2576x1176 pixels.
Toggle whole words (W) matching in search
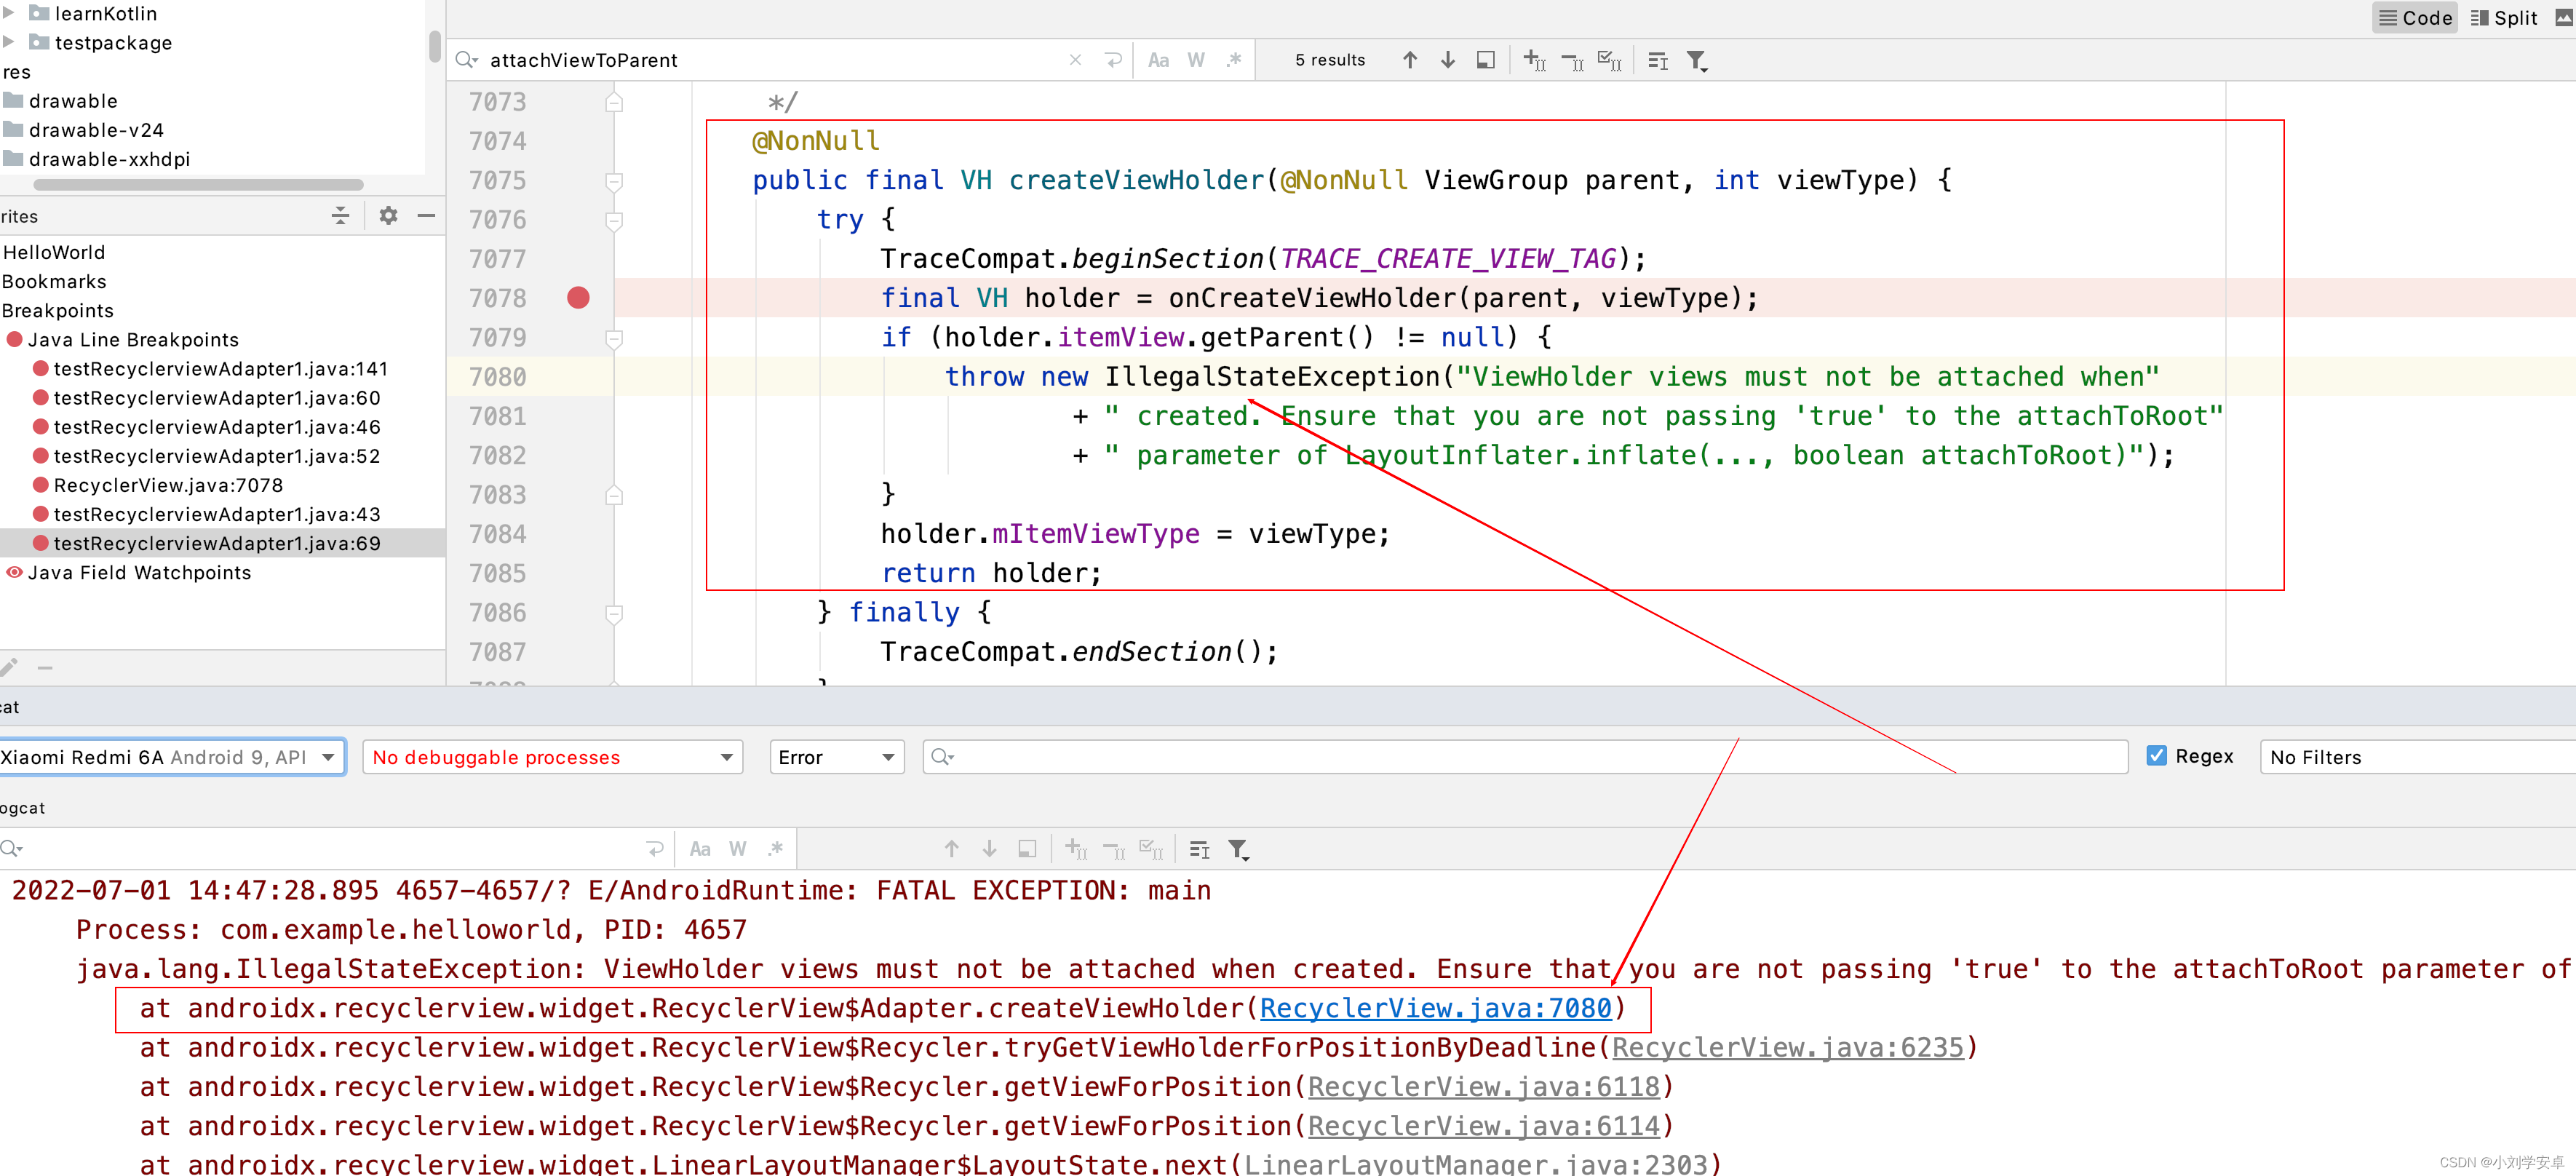[x=1195, y=60]
